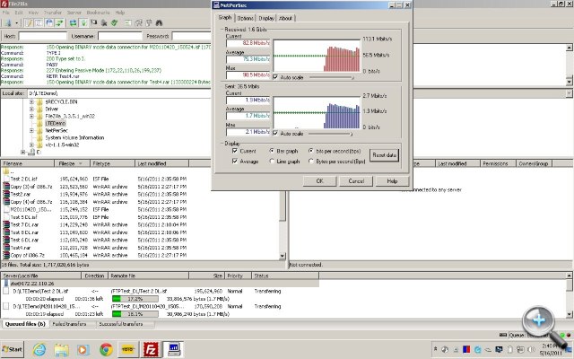Switch to the About tab in NetPerSec

[x=285, y=18]
